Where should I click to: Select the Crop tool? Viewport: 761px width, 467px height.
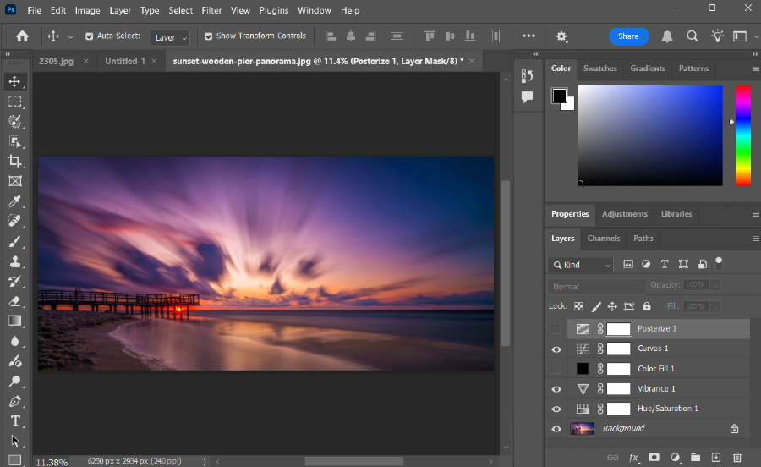coord(14,161)
